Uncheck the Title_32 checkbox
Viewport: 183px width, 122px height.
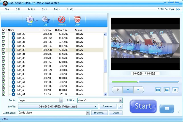coord(4,46)
